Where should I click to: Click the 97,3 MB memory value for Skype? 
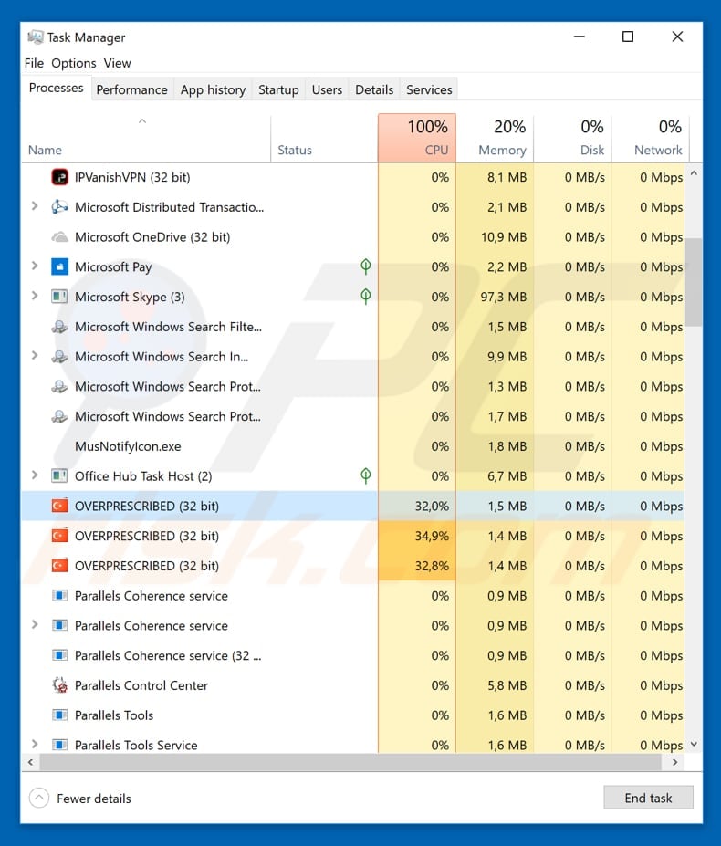(x=503, y=297)
